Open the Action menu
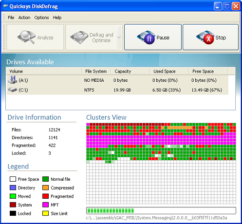 coord(24,18)
